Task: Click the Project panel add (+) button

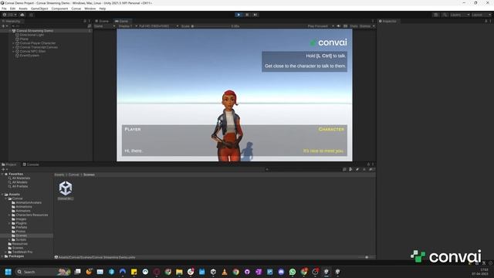Action: pyautogui.click(x=4, y=169)
